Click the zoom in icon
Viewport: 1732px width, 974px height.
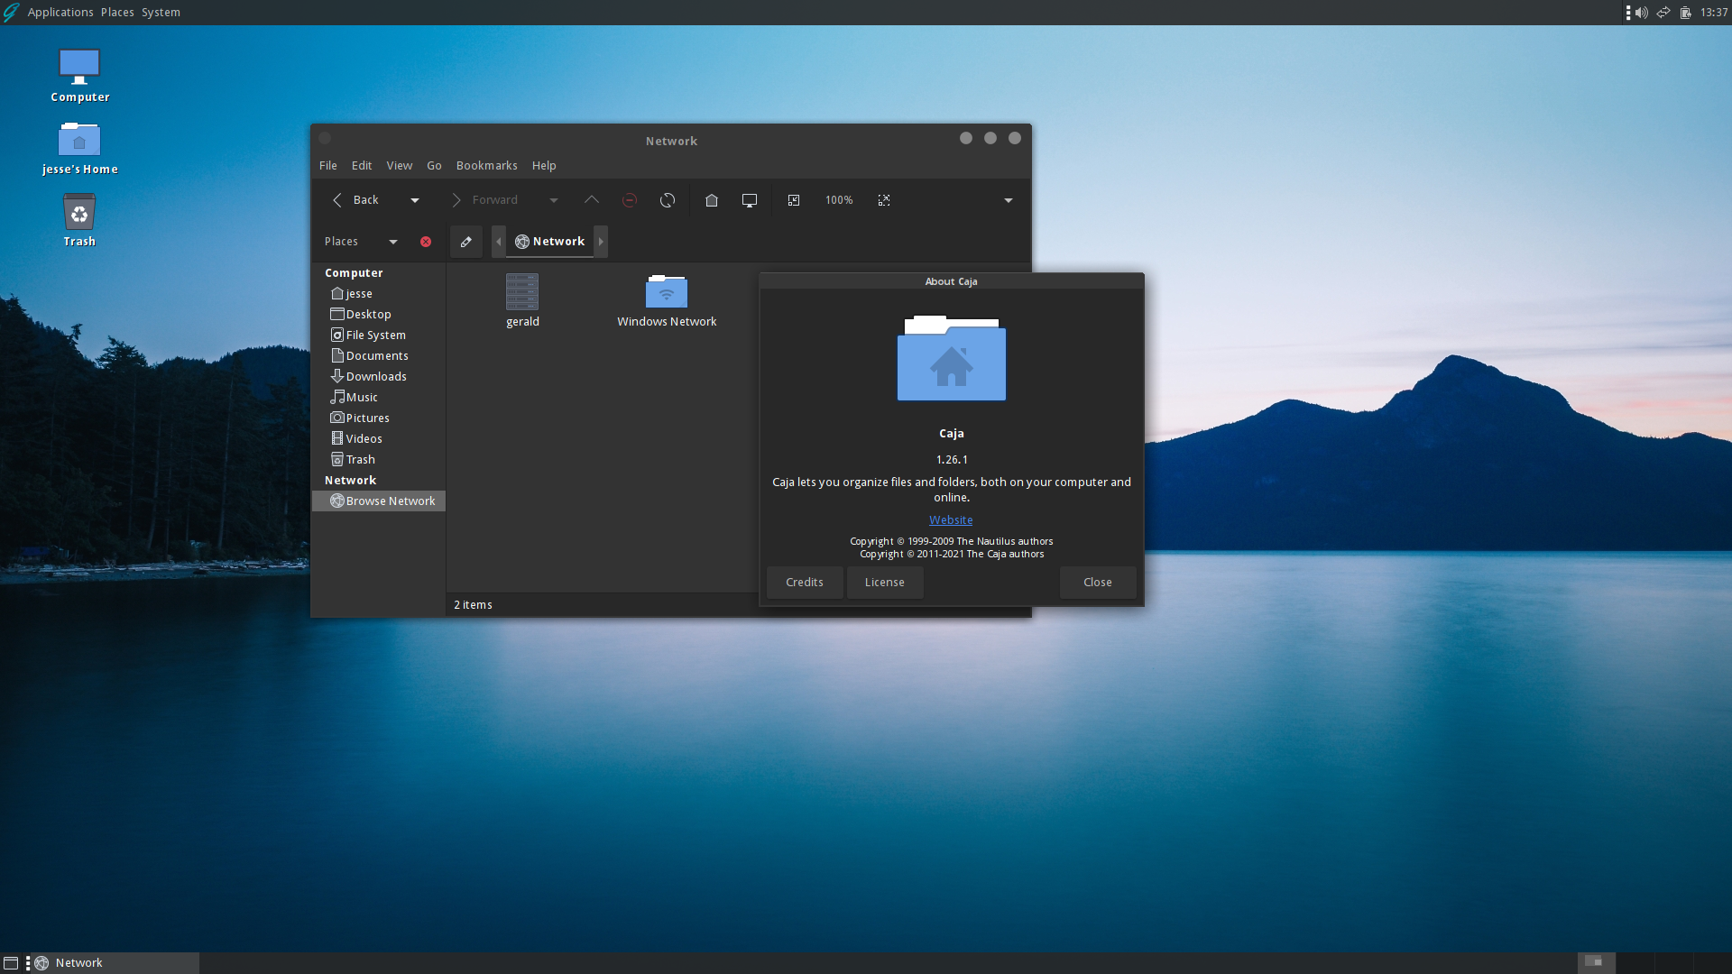click(884, 200)
